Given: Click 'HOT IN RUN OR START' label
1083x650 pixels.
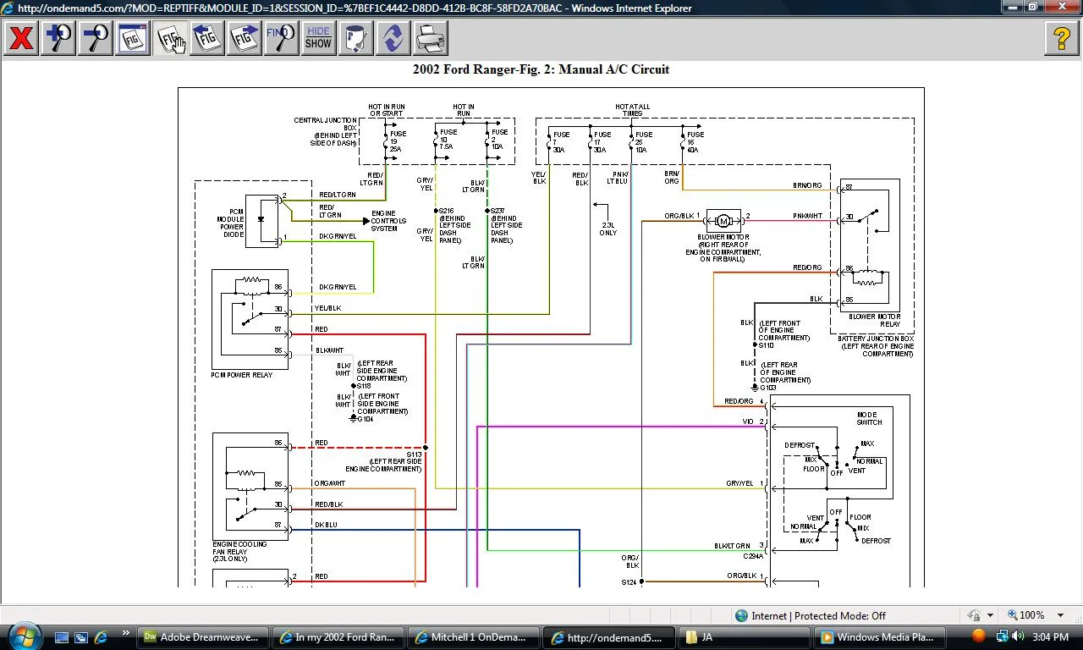Looking at the screenshot, I should click(x=387, y=110).
